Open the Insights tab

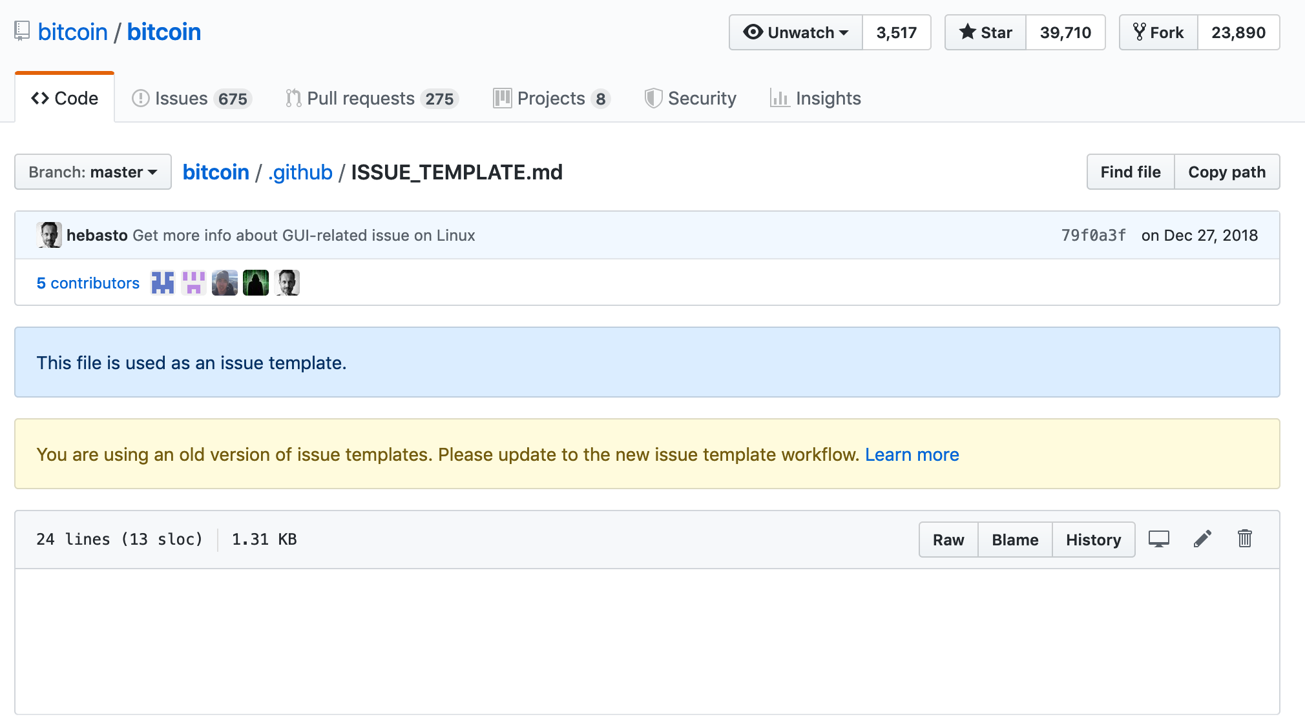pos(815,98)
